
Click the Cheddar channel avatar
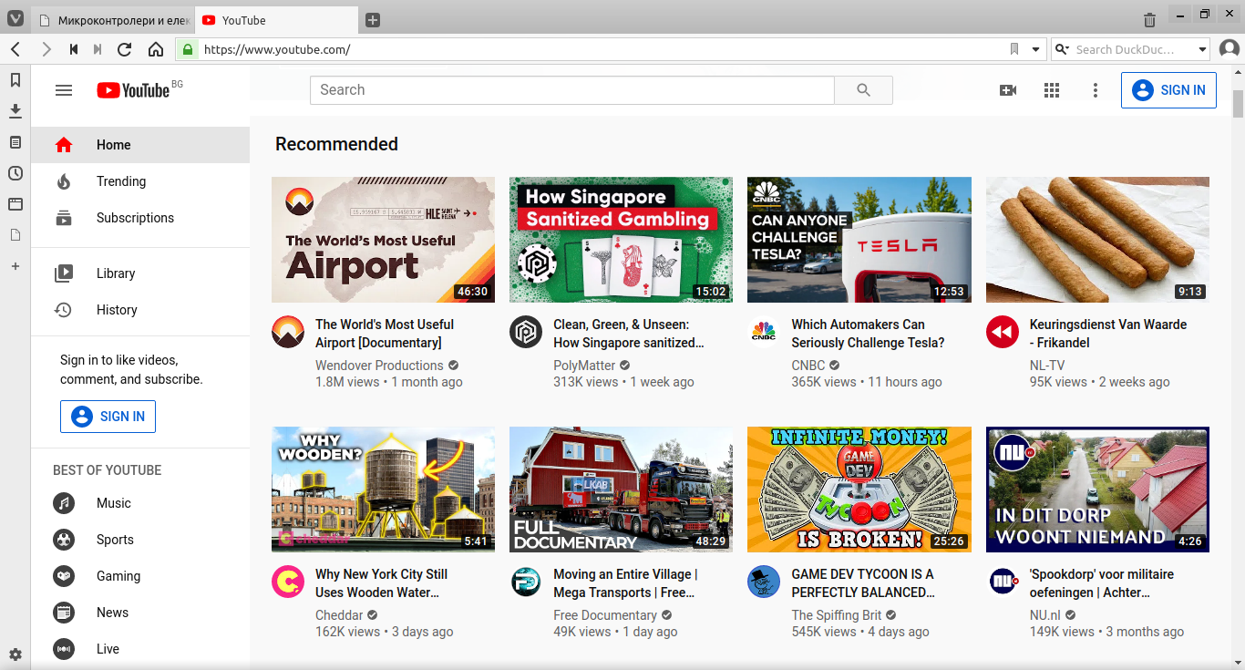point(288,582)
